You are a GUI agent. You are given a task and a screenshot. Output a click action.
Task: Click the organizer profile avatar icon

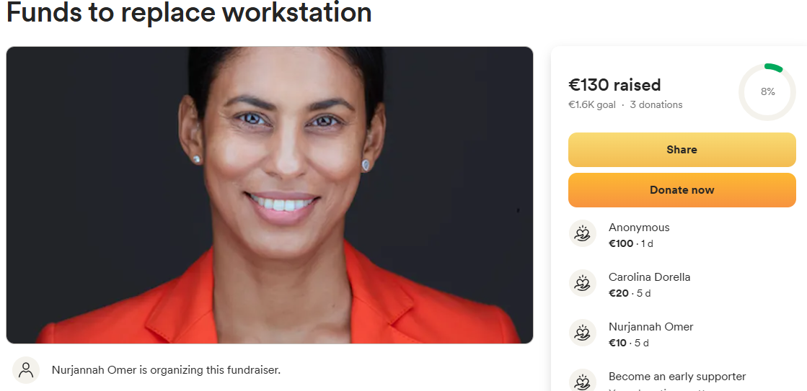tap(26, 370)
